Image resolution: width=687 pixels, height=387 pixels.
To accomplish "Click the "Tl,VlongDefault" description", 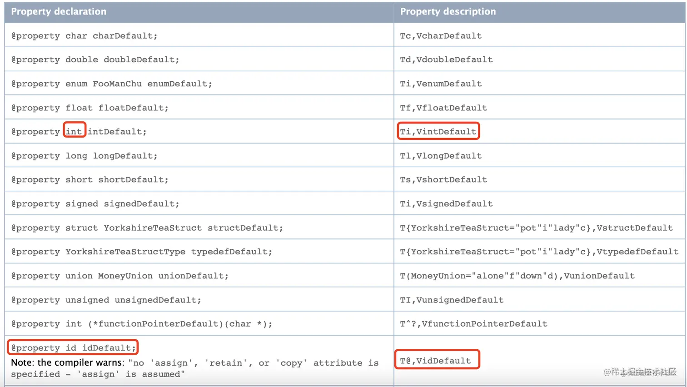I will pos(441,156).
